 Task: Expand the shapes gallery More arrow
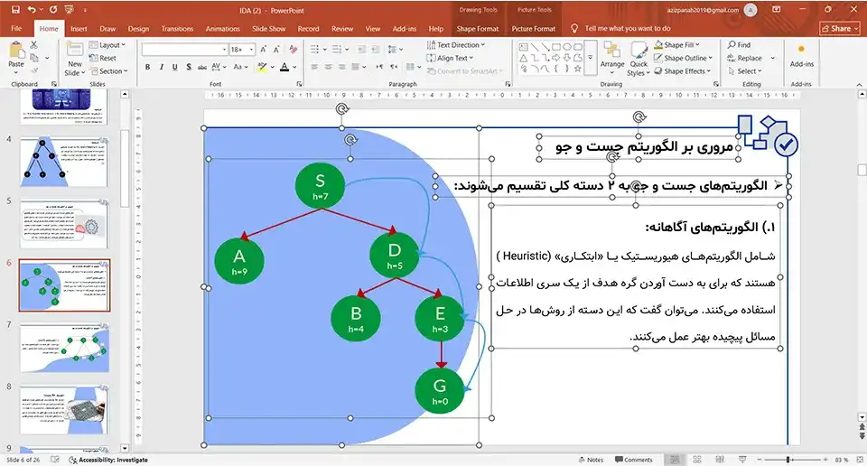[x=590, y=58]
